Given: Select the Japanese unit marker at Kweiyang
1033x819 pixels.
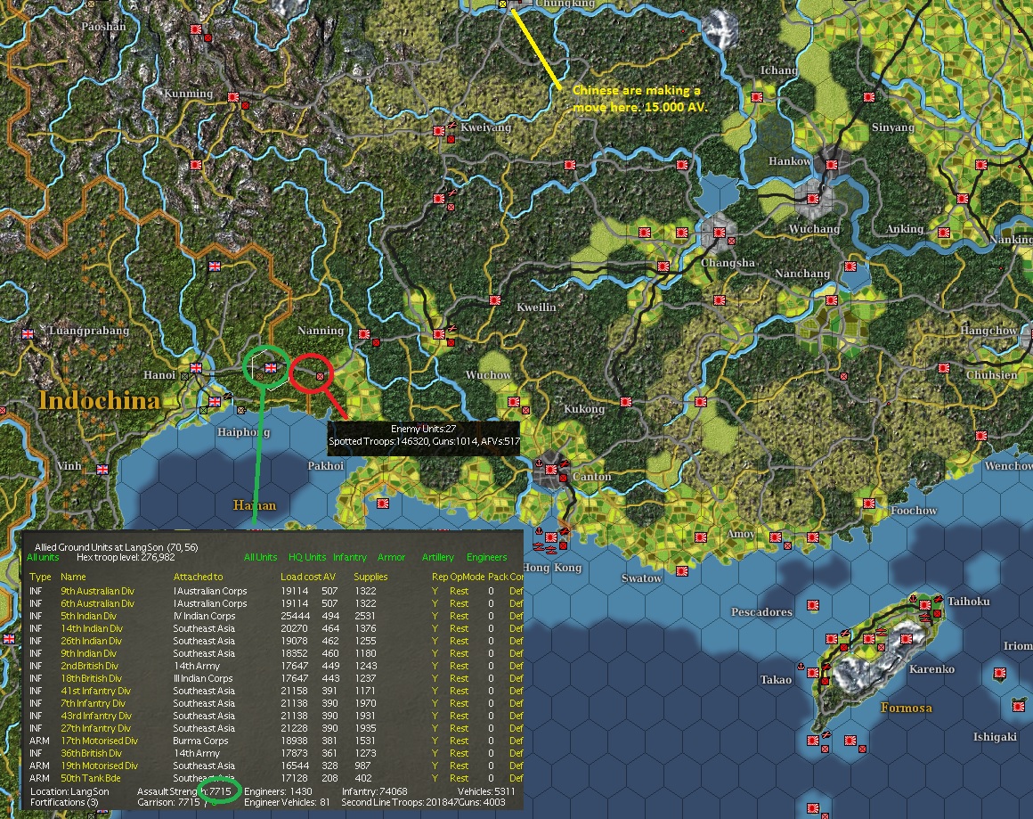Looking at the screenshot, I should click(x=439, y=131).
